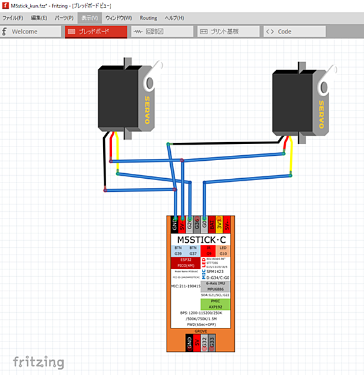Switch to the 回路図 schematic tab

(162, 32)
